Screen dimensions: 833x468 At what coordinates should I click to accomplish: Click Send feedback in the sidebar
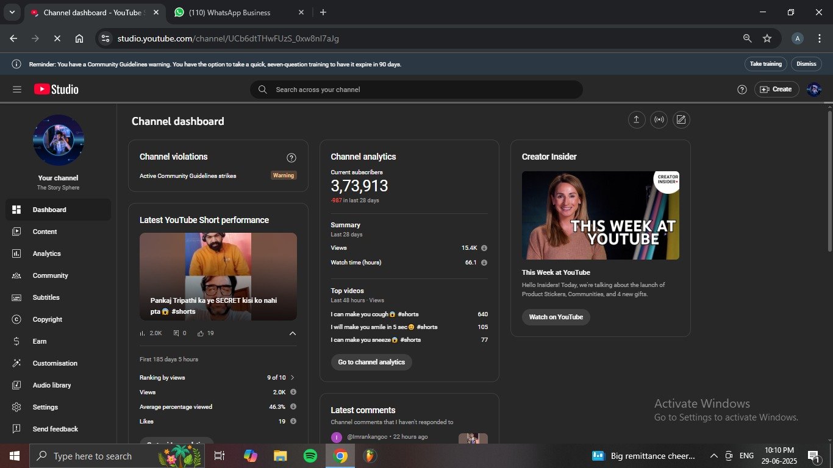59,429
